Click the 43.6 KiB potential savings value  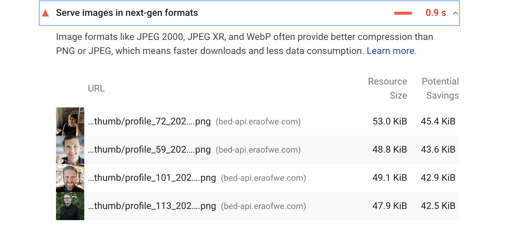coord(438,150)
